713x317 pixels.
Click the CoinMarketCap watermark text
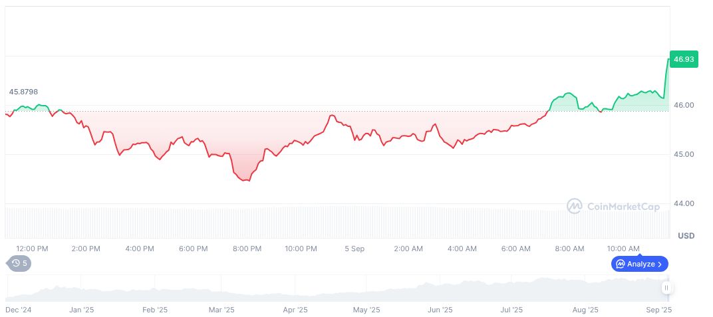click(x=623, y=207)
